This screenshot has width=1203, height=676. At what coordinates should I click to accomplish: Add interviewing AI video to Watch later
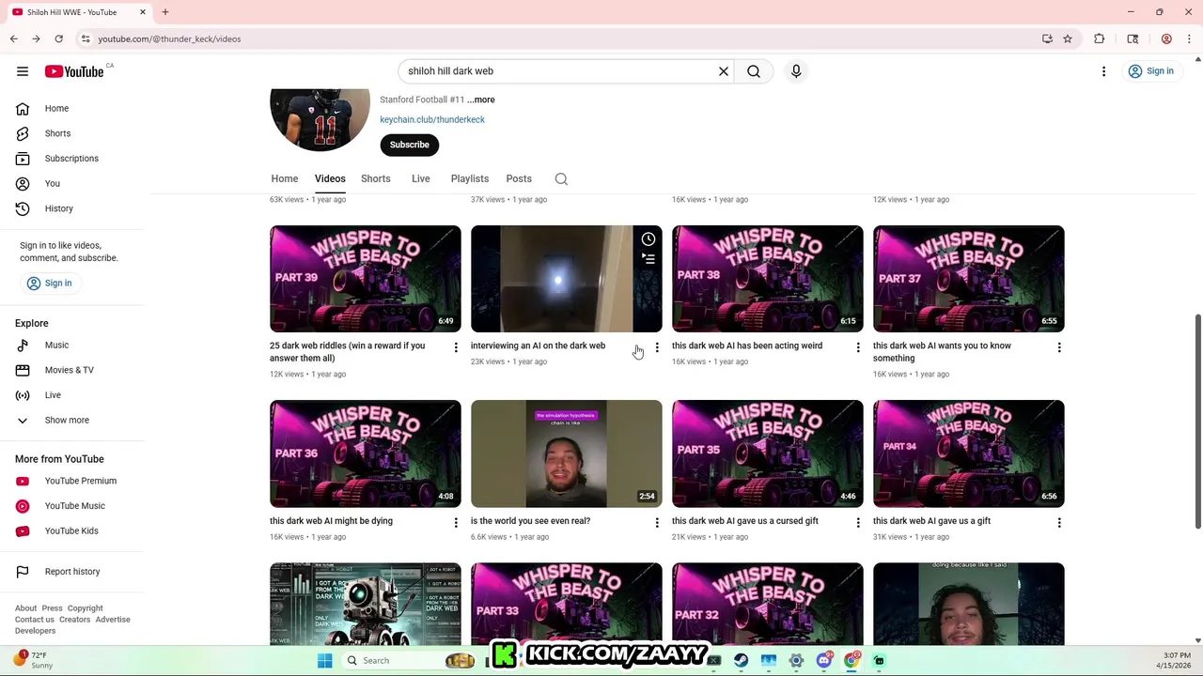click(x=648, y=239)
